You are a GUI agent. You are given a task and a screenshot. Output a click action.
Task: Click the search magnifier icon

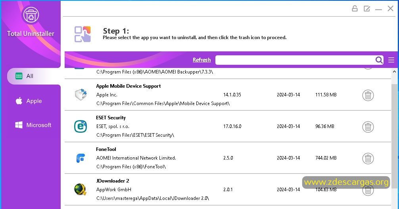[379, 60]
